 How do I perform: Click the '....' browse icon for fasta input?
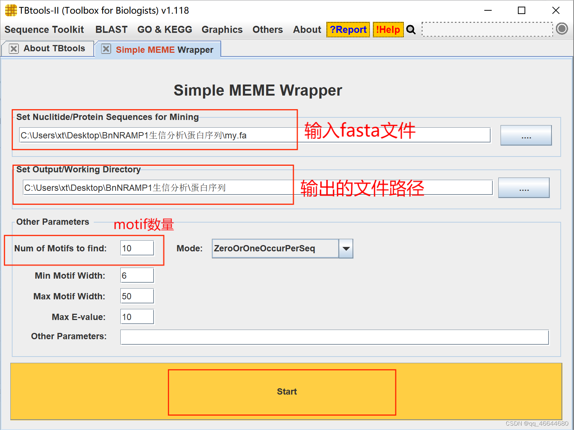tap(526, 135)
